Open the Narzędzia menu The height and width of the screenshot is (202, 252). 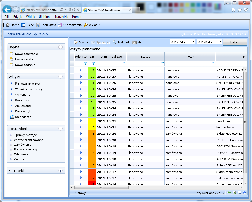click(62, 17)
